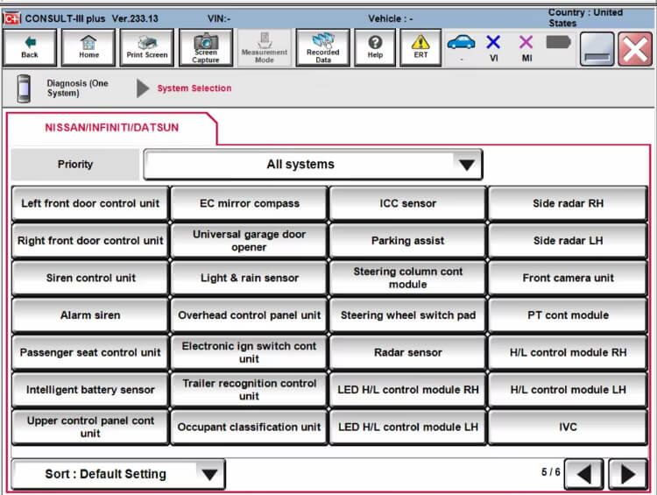
Task: Select the NISSAN/INFINITI/DATSUN tab
Action: [x=112, y=127]
